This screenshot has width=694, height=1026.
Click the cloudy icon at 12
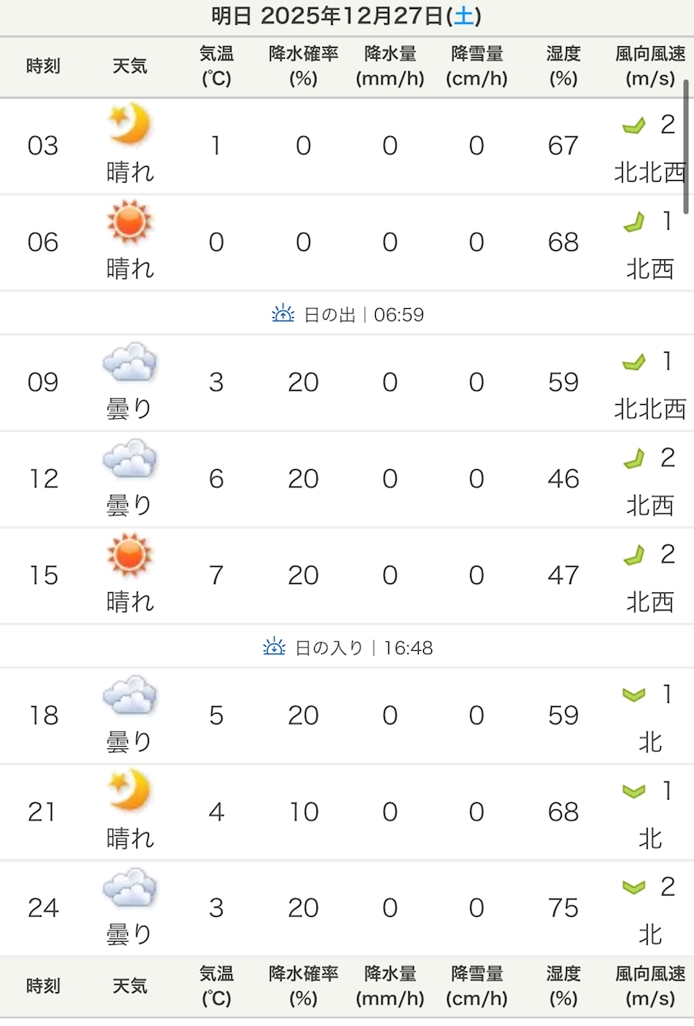point(130,459)
